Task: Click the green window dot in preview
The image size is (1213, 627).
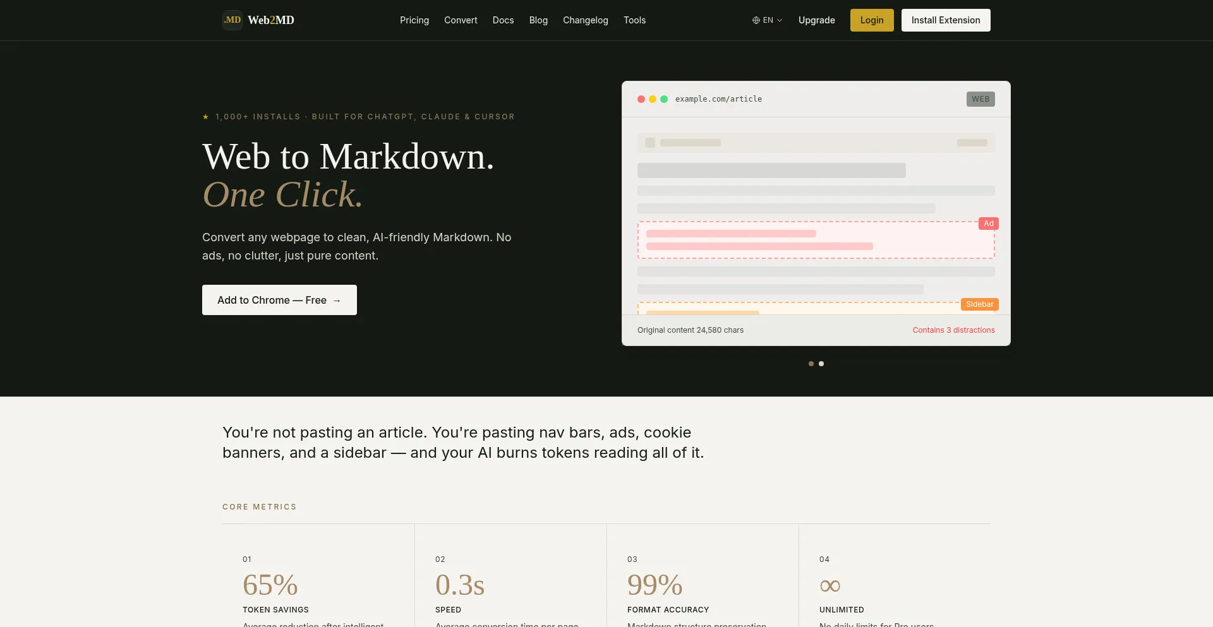Action: (x=664, y=99)
